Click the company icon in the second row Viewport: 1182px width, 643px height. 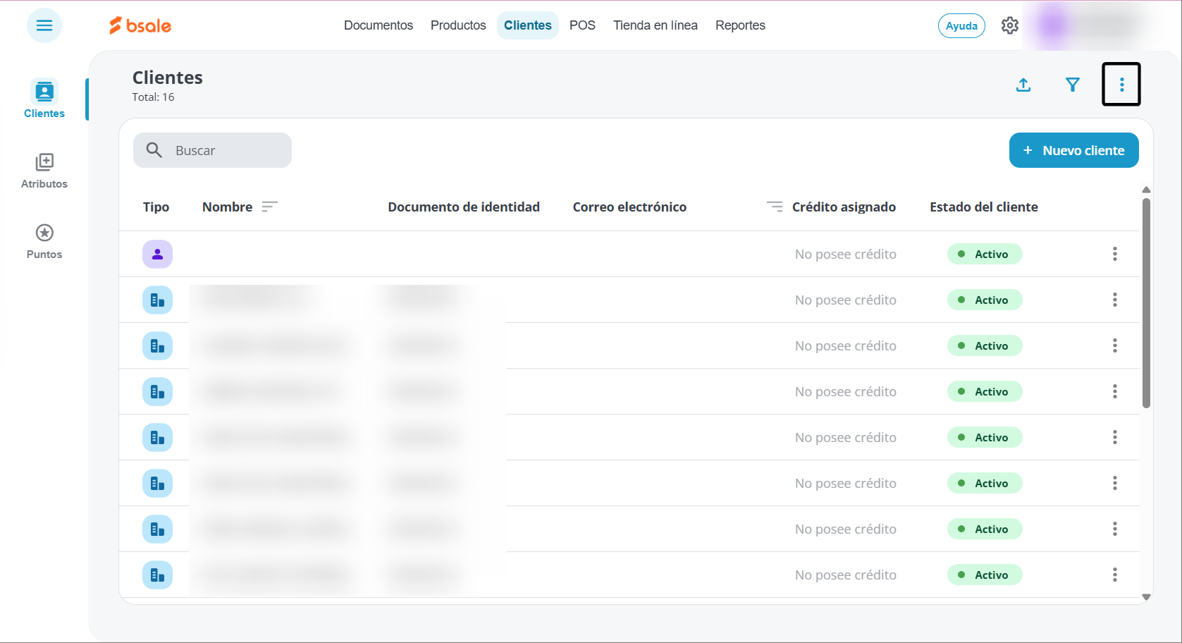tap(157, 300)
